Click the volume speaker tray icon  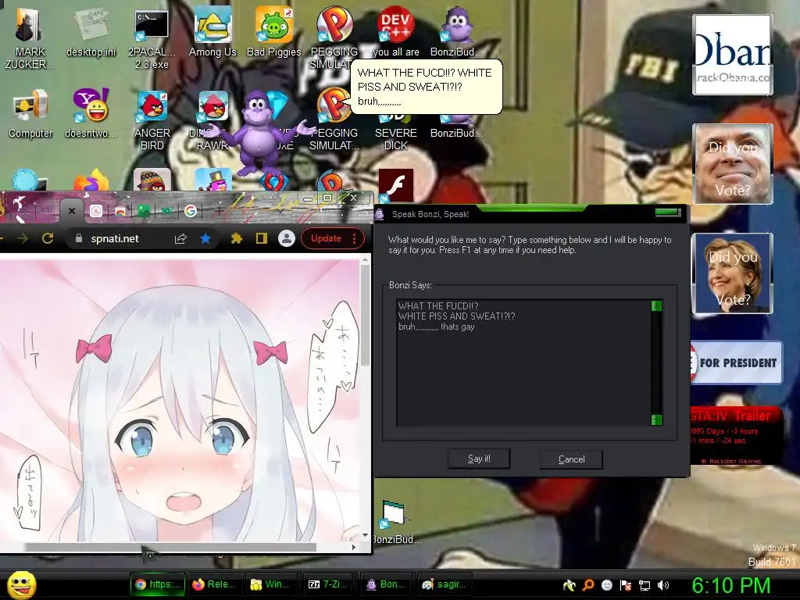click(662, 585)
